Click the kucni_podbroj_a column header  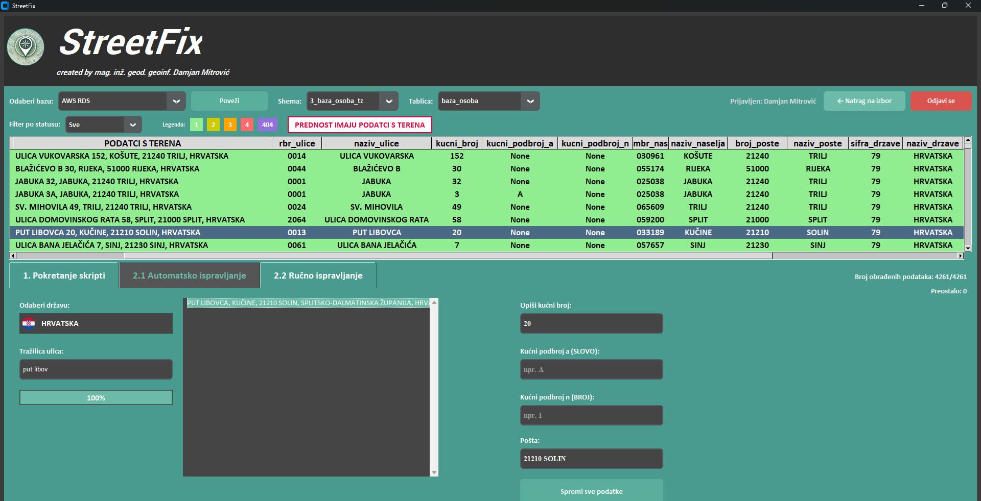coord(520,143)
